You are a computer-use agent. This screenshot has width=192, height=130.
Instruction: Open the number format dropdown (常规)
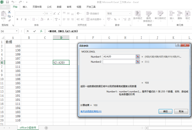tap(130, 14)
